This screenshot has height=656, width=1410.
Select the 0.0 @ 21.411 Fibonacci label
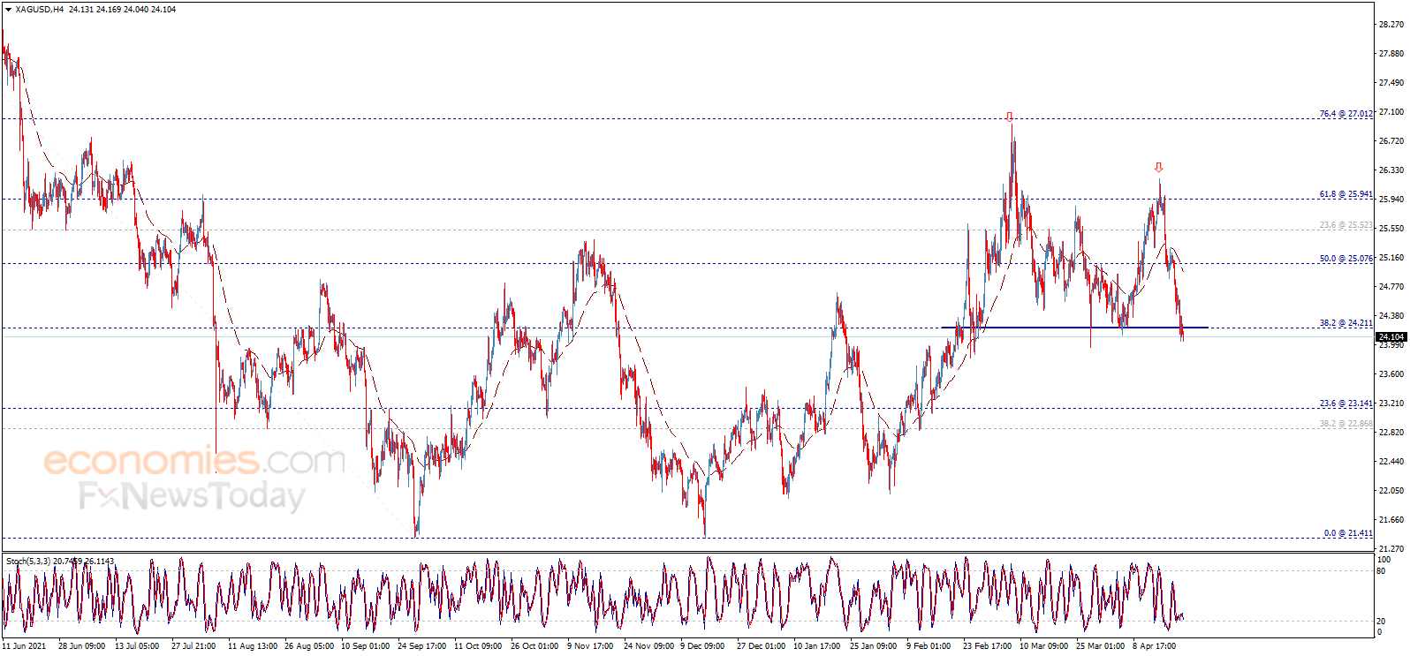[x=1347, y=533]
